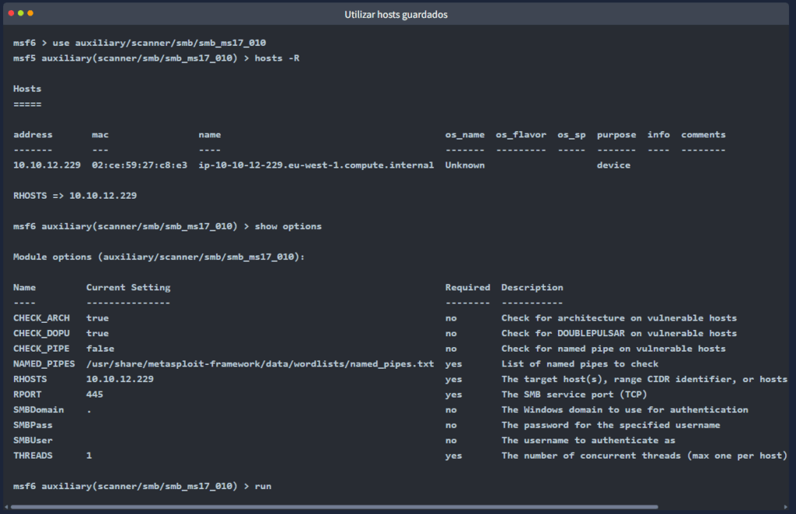The image size is (796, 514).
Task: Click the SMBDomain option name
Action: point(38,410)
